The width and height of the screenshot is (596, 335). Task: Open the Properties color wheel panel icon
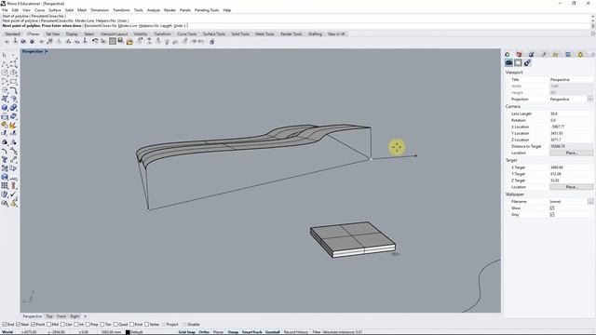point(508,55)
